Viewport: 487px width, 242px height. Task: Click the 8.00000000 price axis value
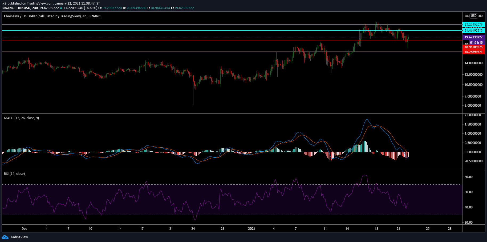click(473, 106)
